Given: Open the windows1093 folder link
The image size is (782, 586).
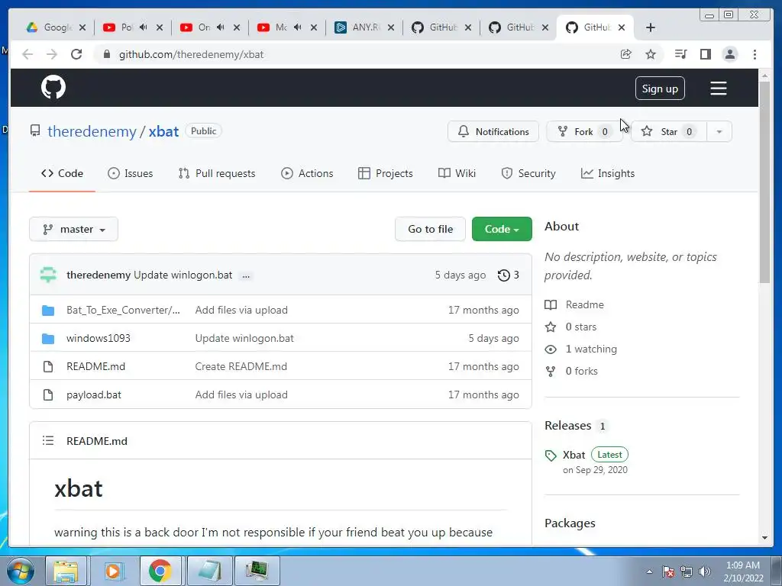Looking at the screenshot, I should point(99,338).
